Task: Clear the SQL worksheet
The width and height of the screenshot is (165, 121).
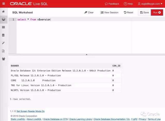Action: (89, 13)
